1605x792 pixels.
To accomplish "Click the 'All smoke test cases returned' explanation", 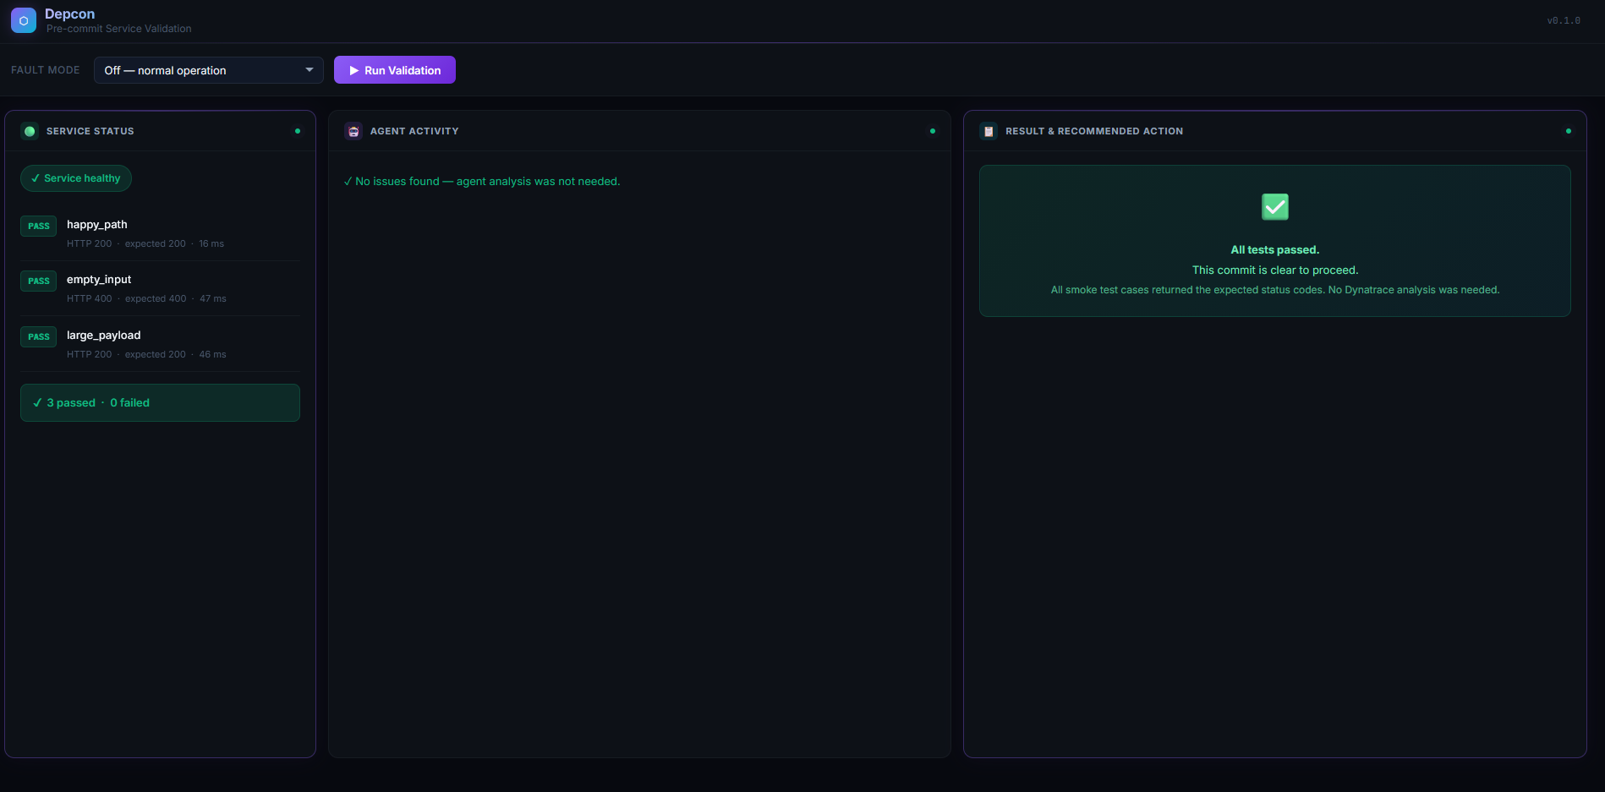I will tap(1275, 290).
